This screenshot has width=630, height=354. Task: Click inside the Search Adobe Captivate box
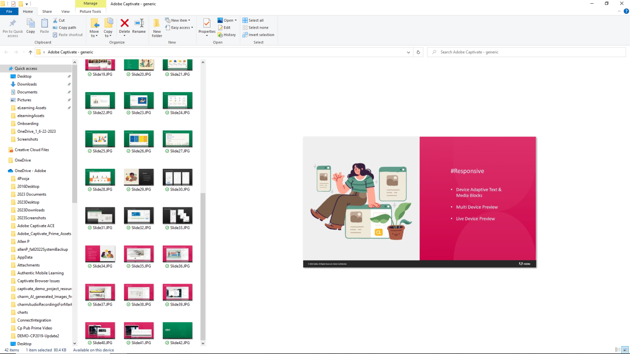point(492,52)
